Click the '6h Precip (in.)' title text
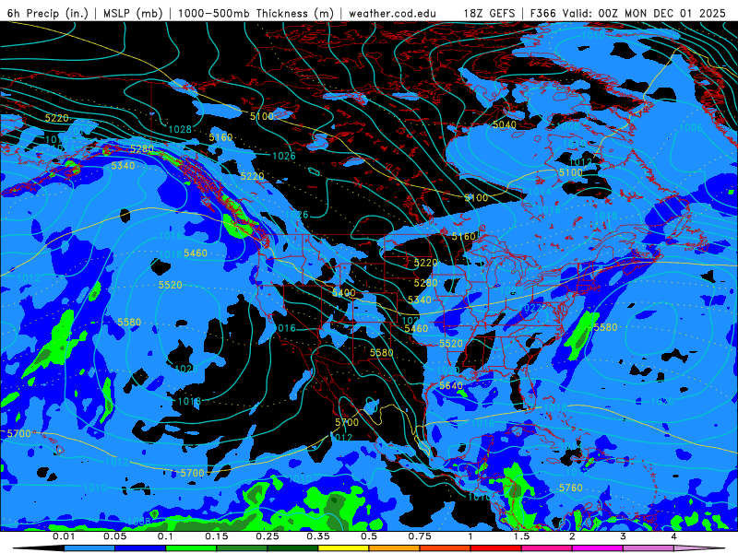The image size is (738, 553). point(48,13)
